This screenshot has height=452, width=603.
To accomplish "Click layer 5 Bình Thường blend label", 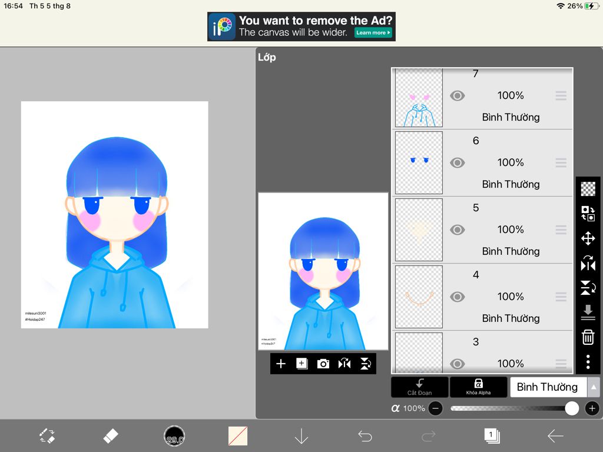I will [x=511, y=251].
